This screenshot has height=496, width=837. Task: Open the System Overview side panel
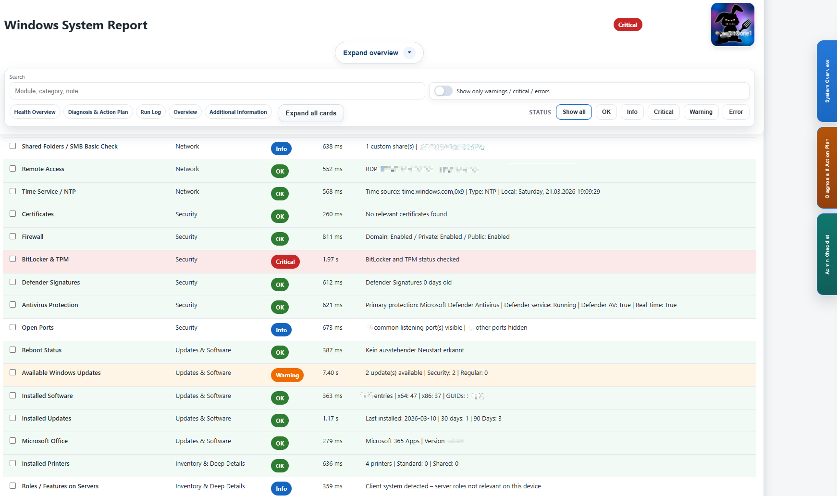[826, 81]
